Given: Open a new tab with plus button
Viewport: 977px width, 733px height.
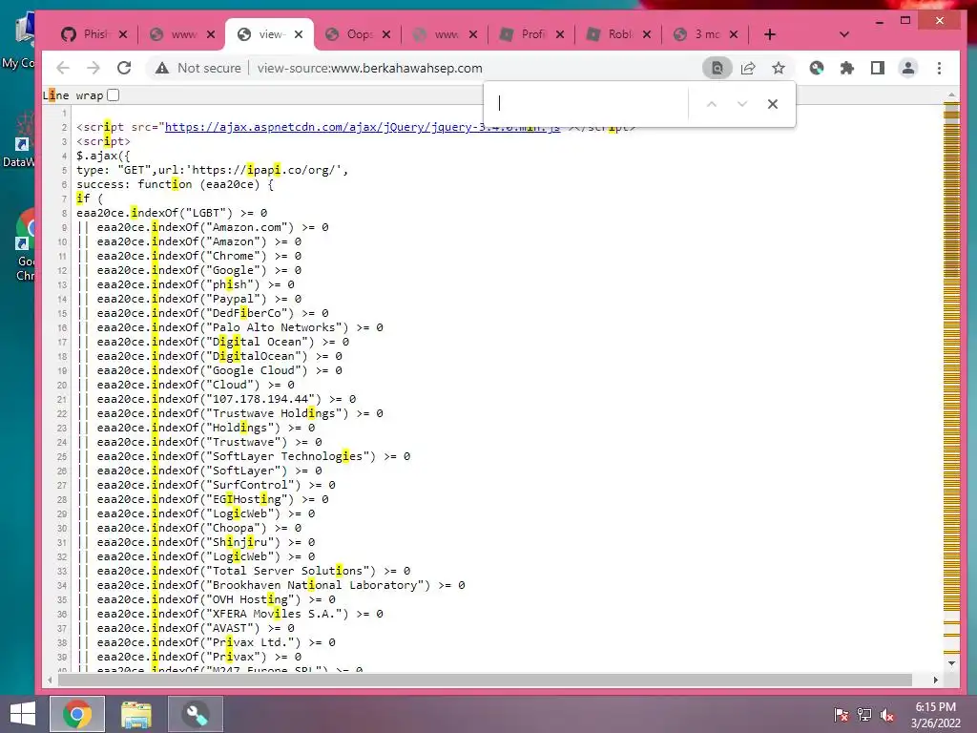Looking at the screenshot, I should 770,34.
